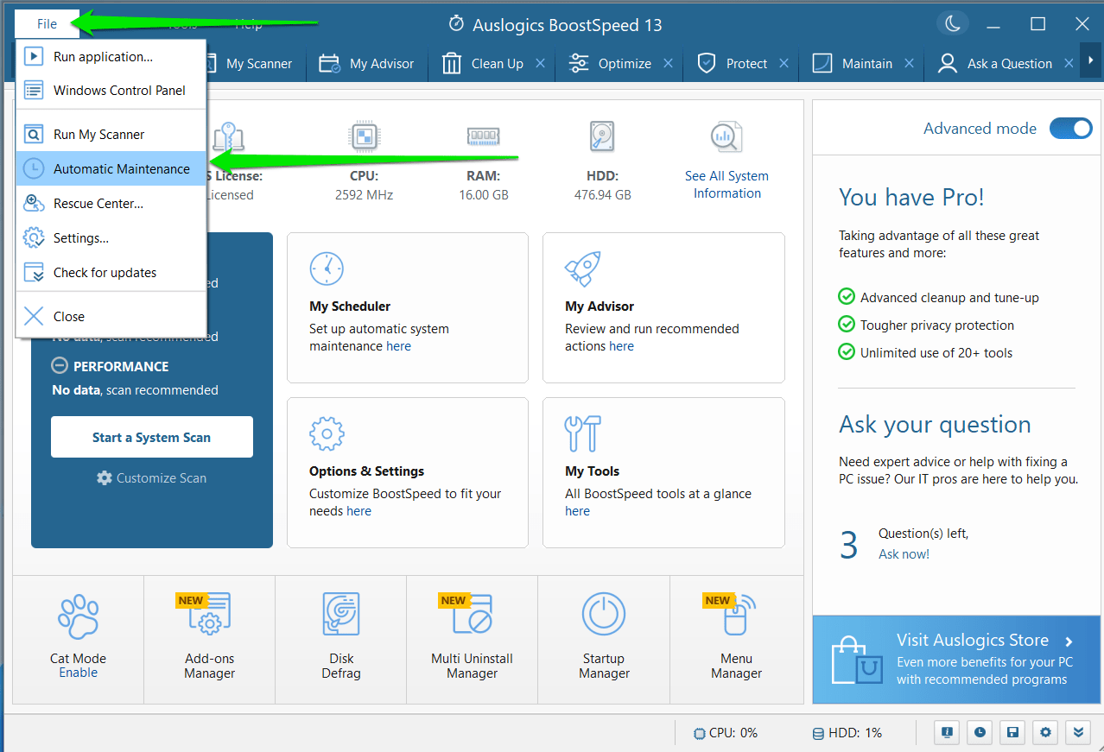Click the Options & Settings gear icon
Viewport: 1104px width, 752px height.
[x=327, y=433]
